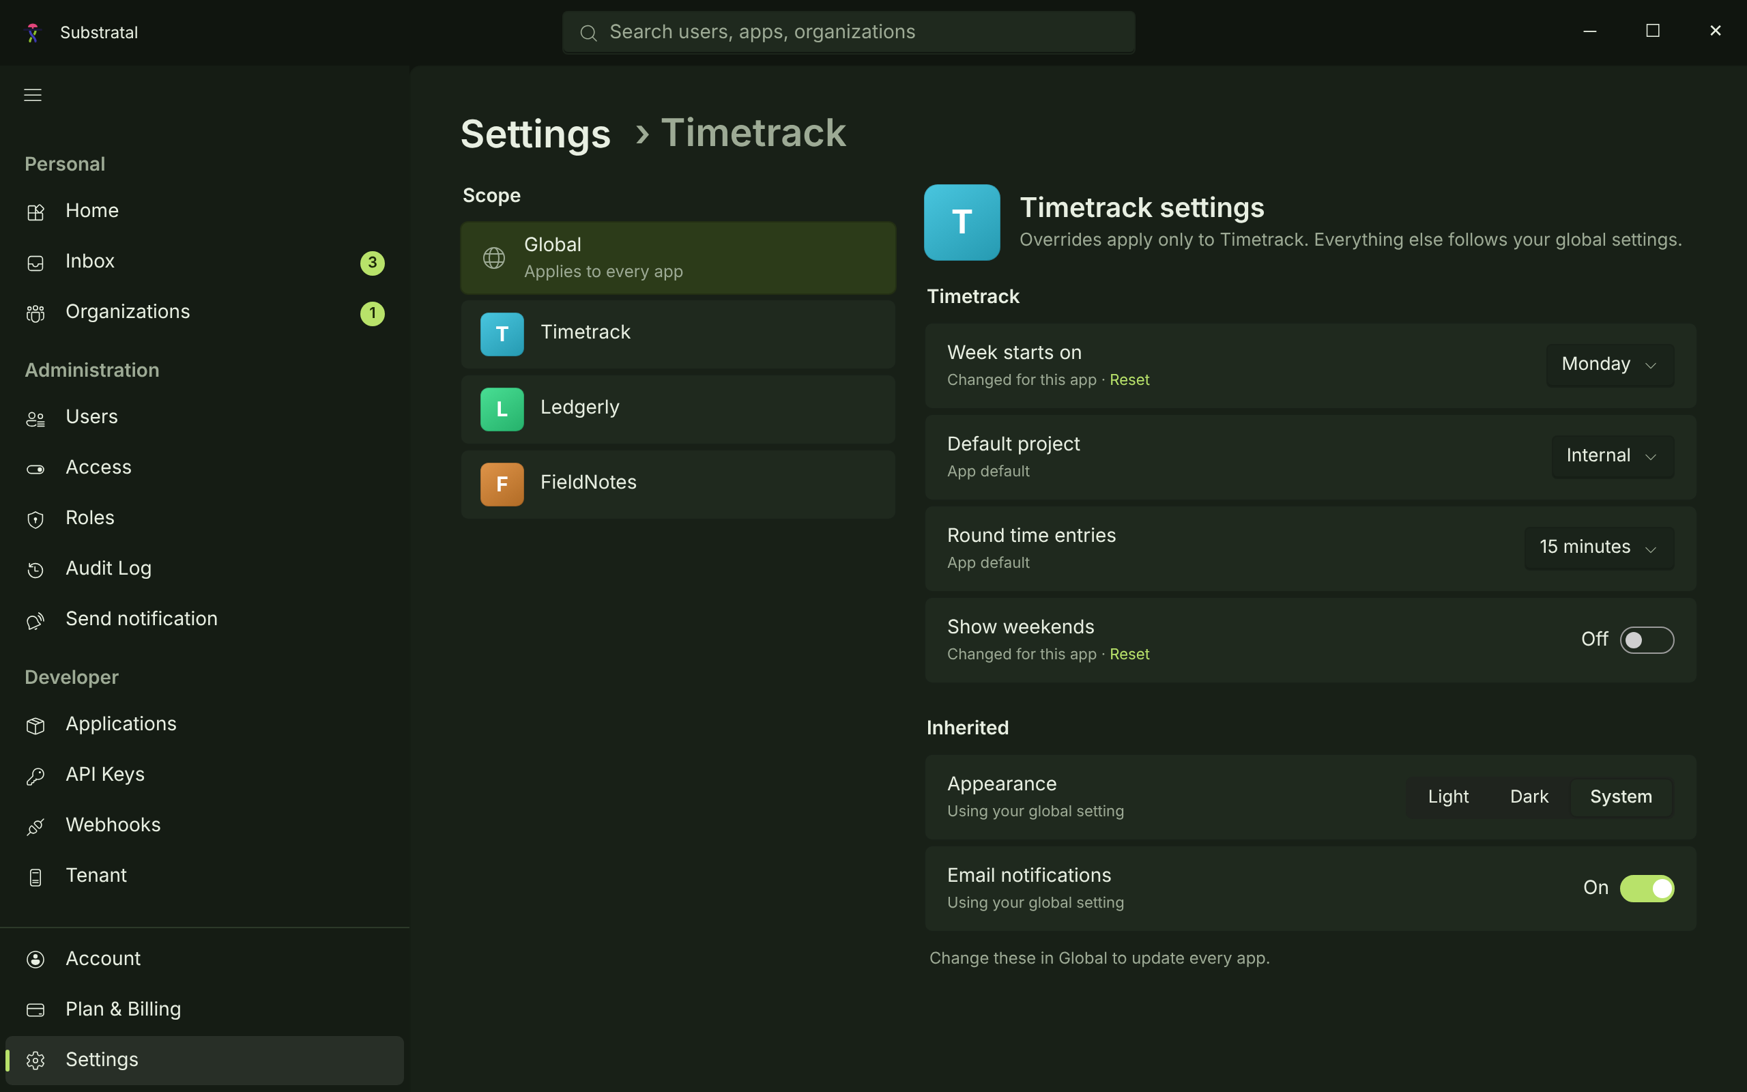Select System appearance option

click(x=1621, y=796)
